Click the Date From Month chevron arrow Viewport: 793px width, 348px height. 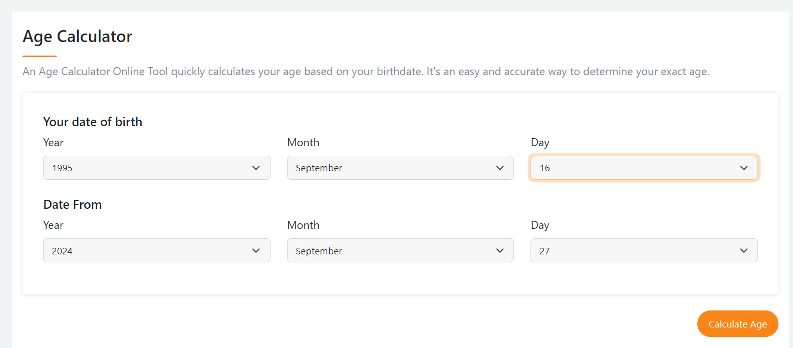coord(499,250)
